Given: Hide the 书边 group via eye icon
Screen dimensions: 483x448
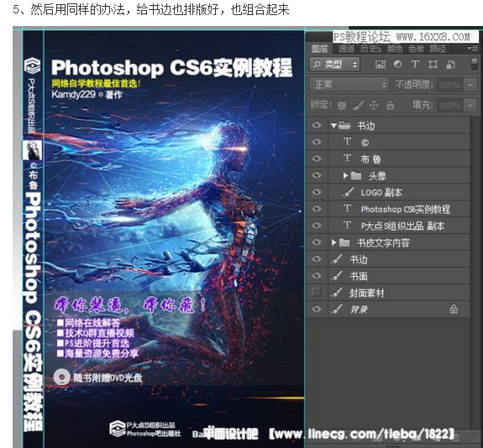Looking at the screenshot, I should click(317, 125).
